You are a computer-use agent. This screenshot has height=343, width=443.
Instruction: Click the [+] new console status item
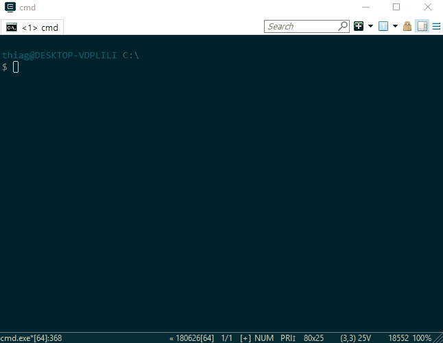(x=246, y=338)
